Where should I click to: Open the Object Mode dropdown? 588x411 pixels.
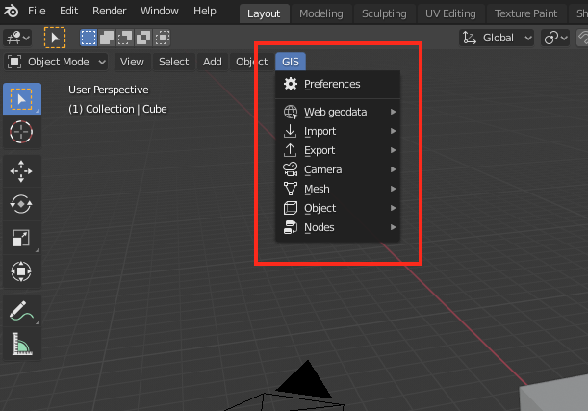click(56, 62)
